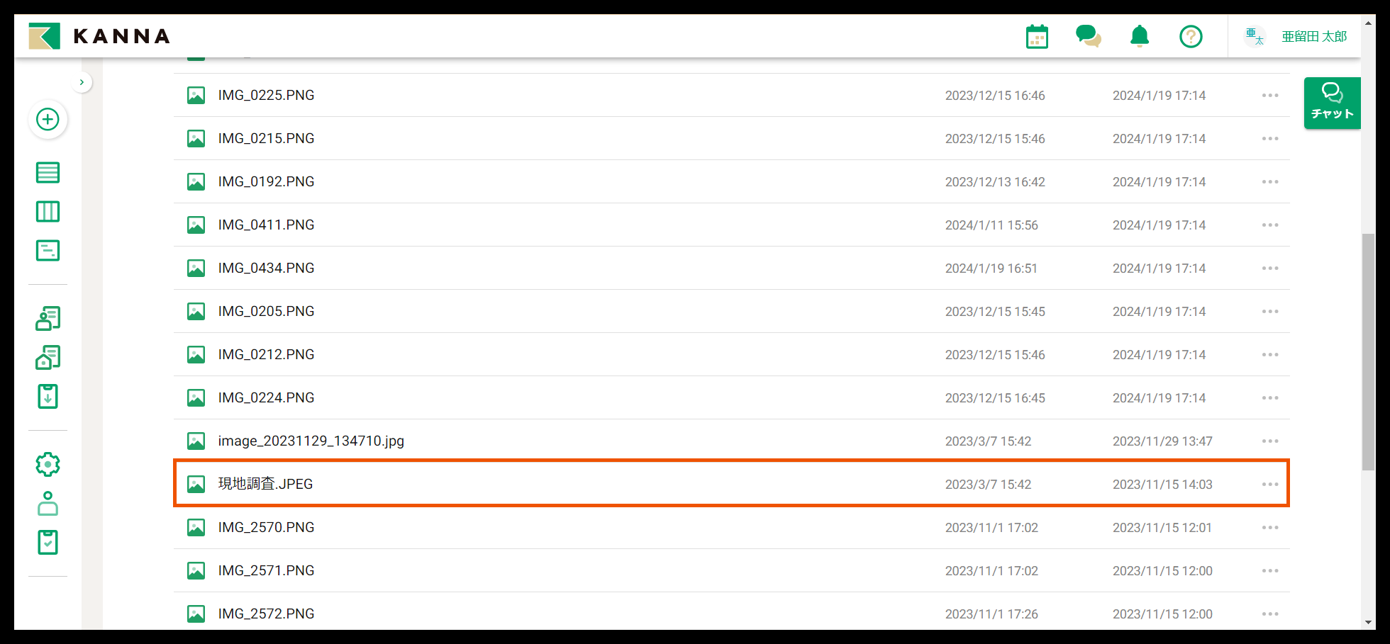Click the help question mark icon

(1191, 36)
